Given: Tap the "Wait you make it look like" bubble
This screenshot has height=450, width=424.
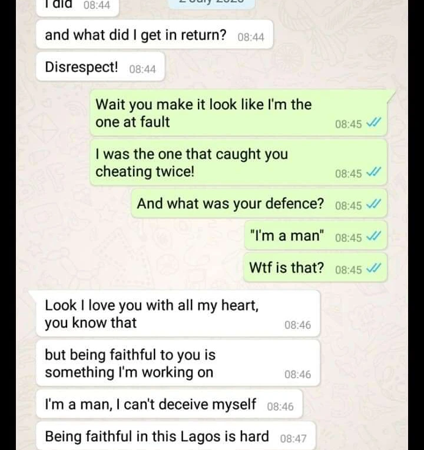Looking at the screenshot, I should pos(238,113).
